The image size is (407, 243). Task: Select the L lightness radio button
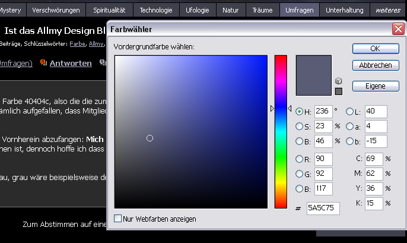(349, 112)
